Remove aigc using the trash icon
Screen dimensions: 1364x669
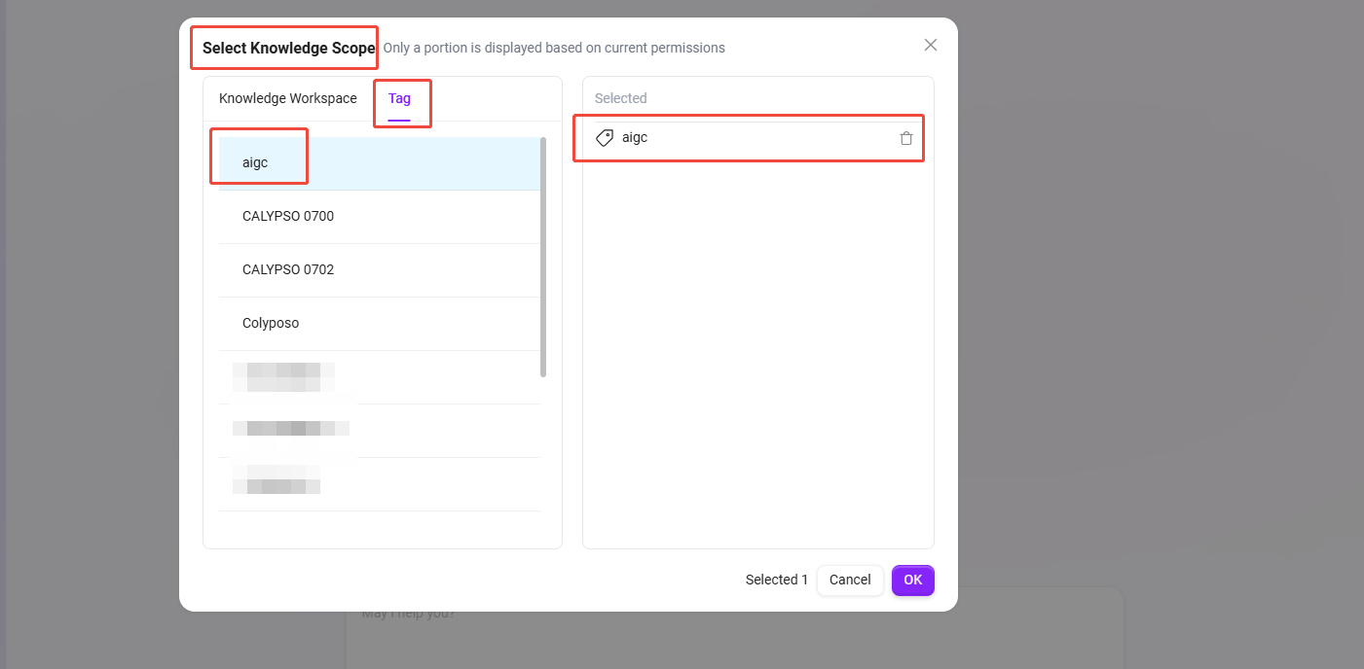point(906,138)
